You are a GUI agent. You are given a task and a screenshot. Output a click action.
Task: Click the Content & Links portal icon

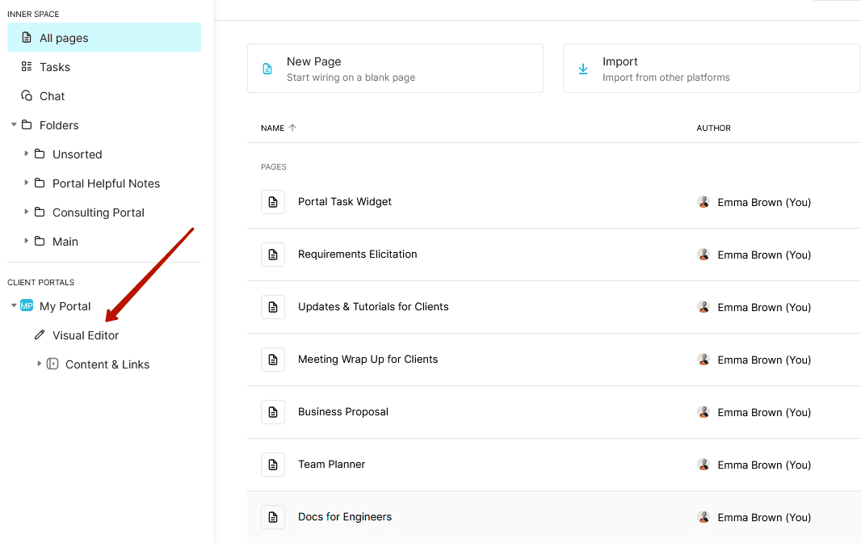pyautogui.click(x=52, y=364)
